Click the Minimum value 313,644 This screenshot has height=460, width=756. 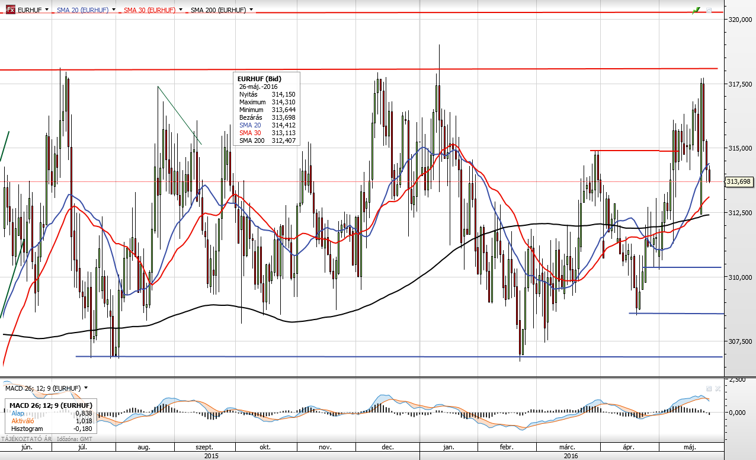[283, 110]
